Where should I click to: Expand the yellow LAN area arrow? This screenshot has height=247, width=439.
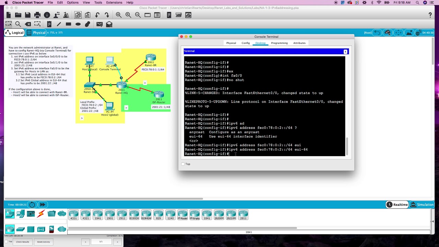pos(82,118)
